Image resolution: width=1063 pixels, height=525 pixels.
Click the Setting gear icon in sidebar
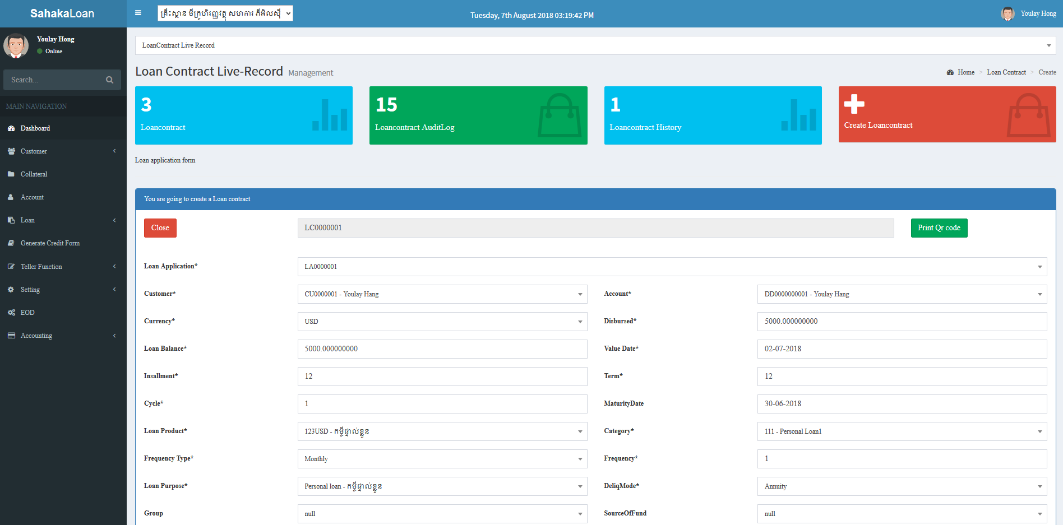(11, 290)
